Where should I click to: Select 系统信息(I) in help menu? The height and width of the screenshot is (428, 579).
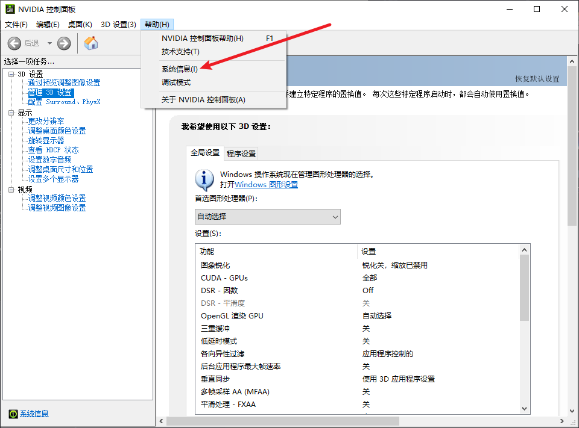click(x=214, y=69)
